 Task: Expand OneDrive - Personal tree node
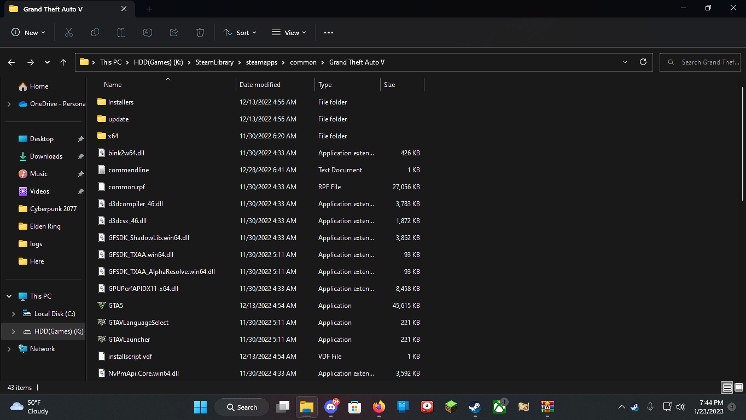point(9,104)
